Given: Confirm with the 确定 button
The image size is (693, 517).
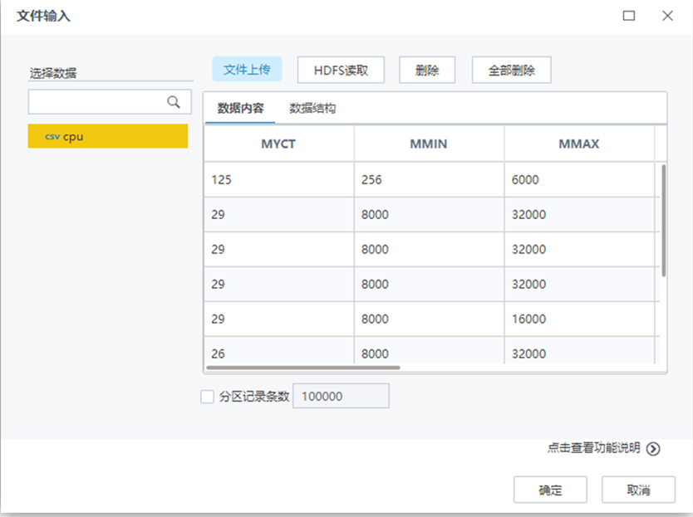Looking at the screenshot, I should click(x=550, y=490).
